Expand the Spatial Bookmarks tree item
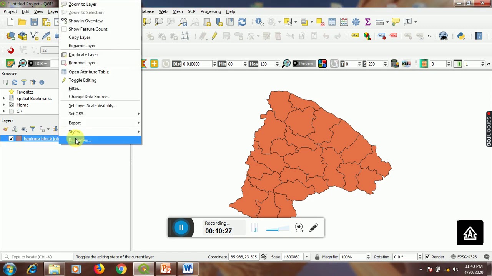Screen dimensions: 492x276 (x=4, y=99)
